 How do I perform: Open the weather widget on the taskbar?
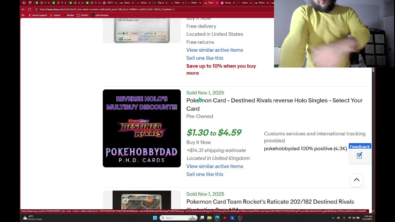[x=32, y=218]
